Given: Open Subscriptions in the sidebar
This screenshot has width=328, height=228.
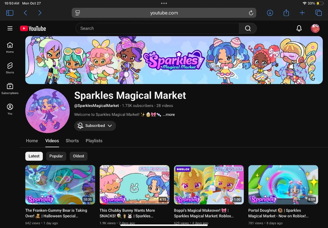Looking at the screenshot, I should (10, 89).
